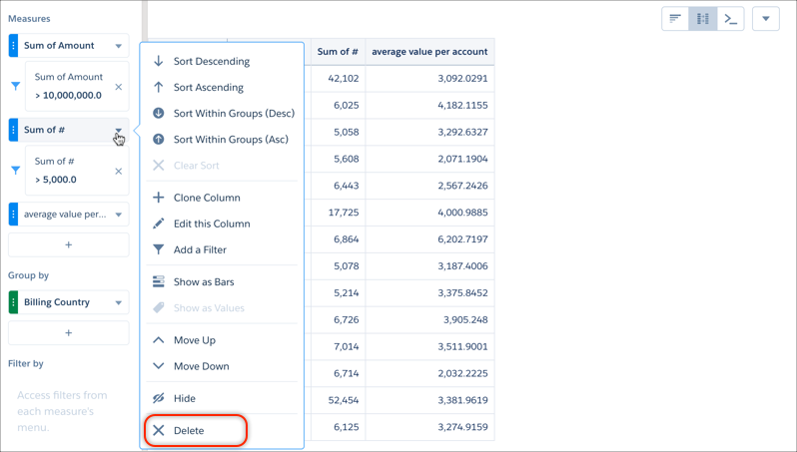Add a new measure with plus button
This screenshot has width=797, height=452.
pos(69,244)
